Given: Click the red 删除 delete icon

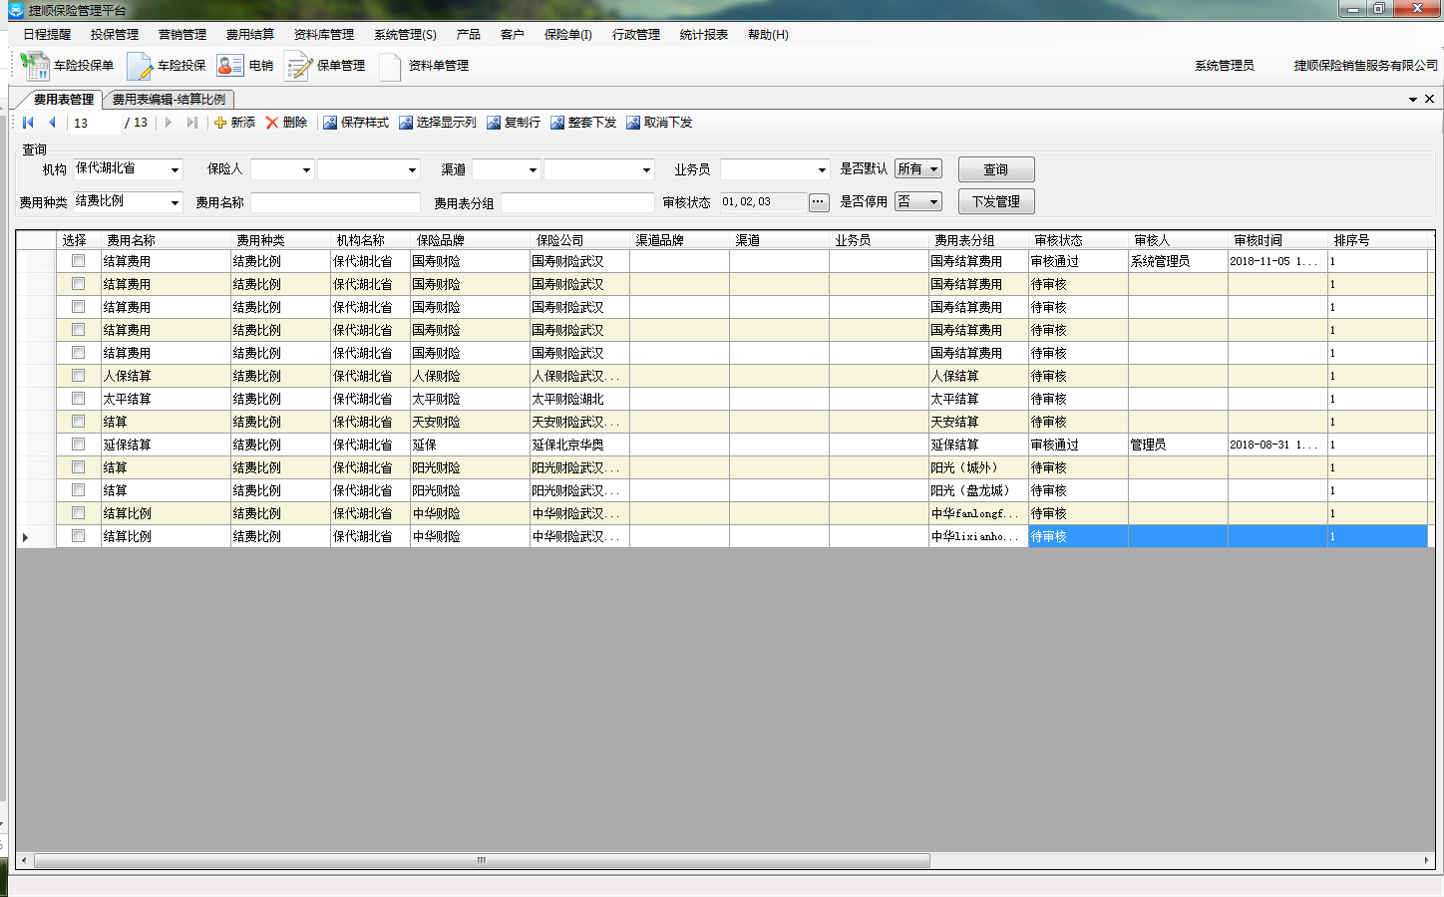Looking at the screenshot, I should coord(272,123).
